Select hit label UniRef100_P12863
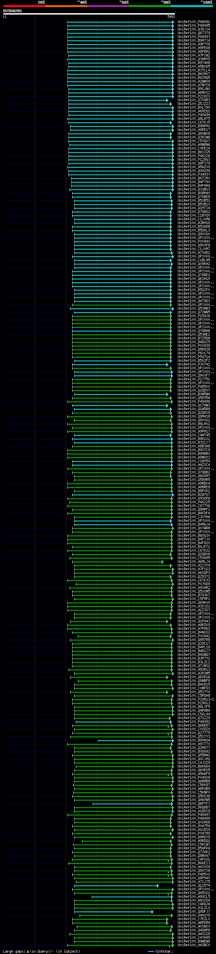Viewport: 216px width, 954px height. coord(193,160)
